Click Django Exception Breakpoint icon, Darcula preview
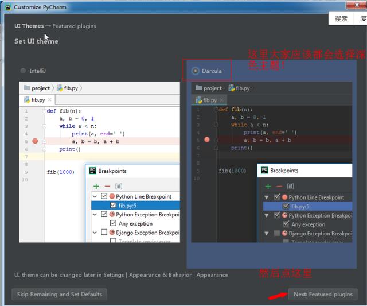Image resolution: width=367 pixels, height=306 pixels. click(x=284, y=233)
